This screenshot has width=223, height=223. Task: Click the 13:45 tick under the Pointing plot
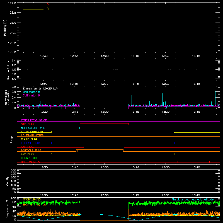coord(196,56)
